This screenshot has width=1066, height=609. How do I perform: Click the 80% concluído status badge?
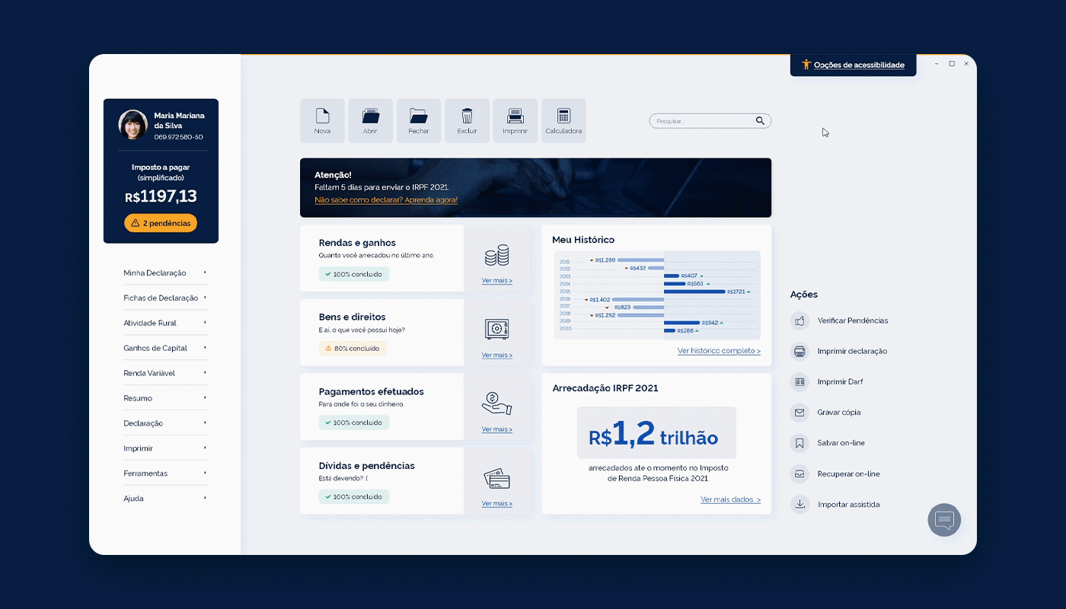coord(353,348)
